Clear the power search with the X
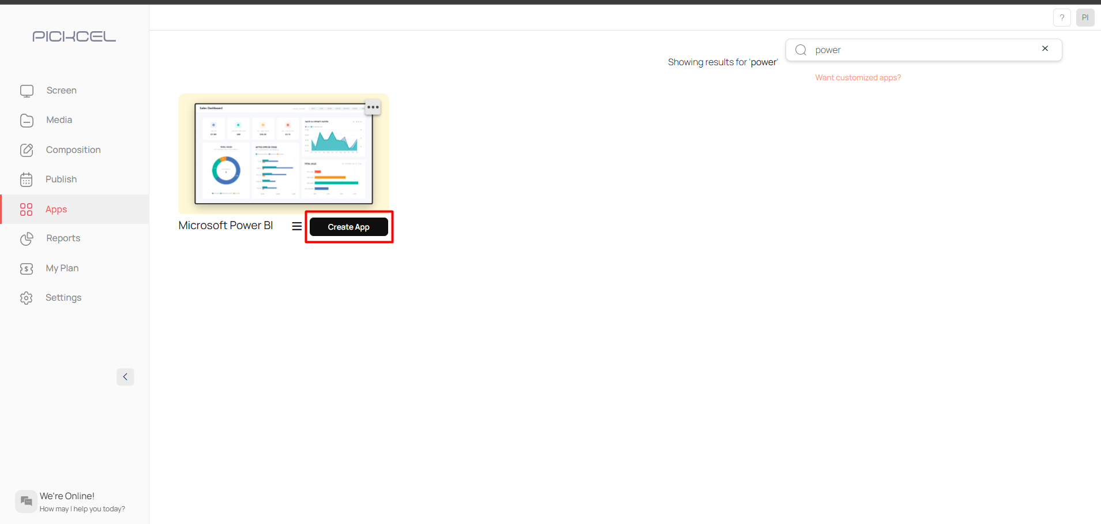The width and height of the screenshot is (1101, 524). pos(1044,48)
